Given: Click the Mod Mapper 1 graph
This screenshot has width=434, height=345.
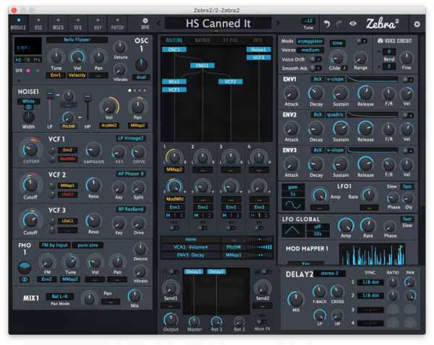Looking at the screenshot, I should click(x=372, y=254).
